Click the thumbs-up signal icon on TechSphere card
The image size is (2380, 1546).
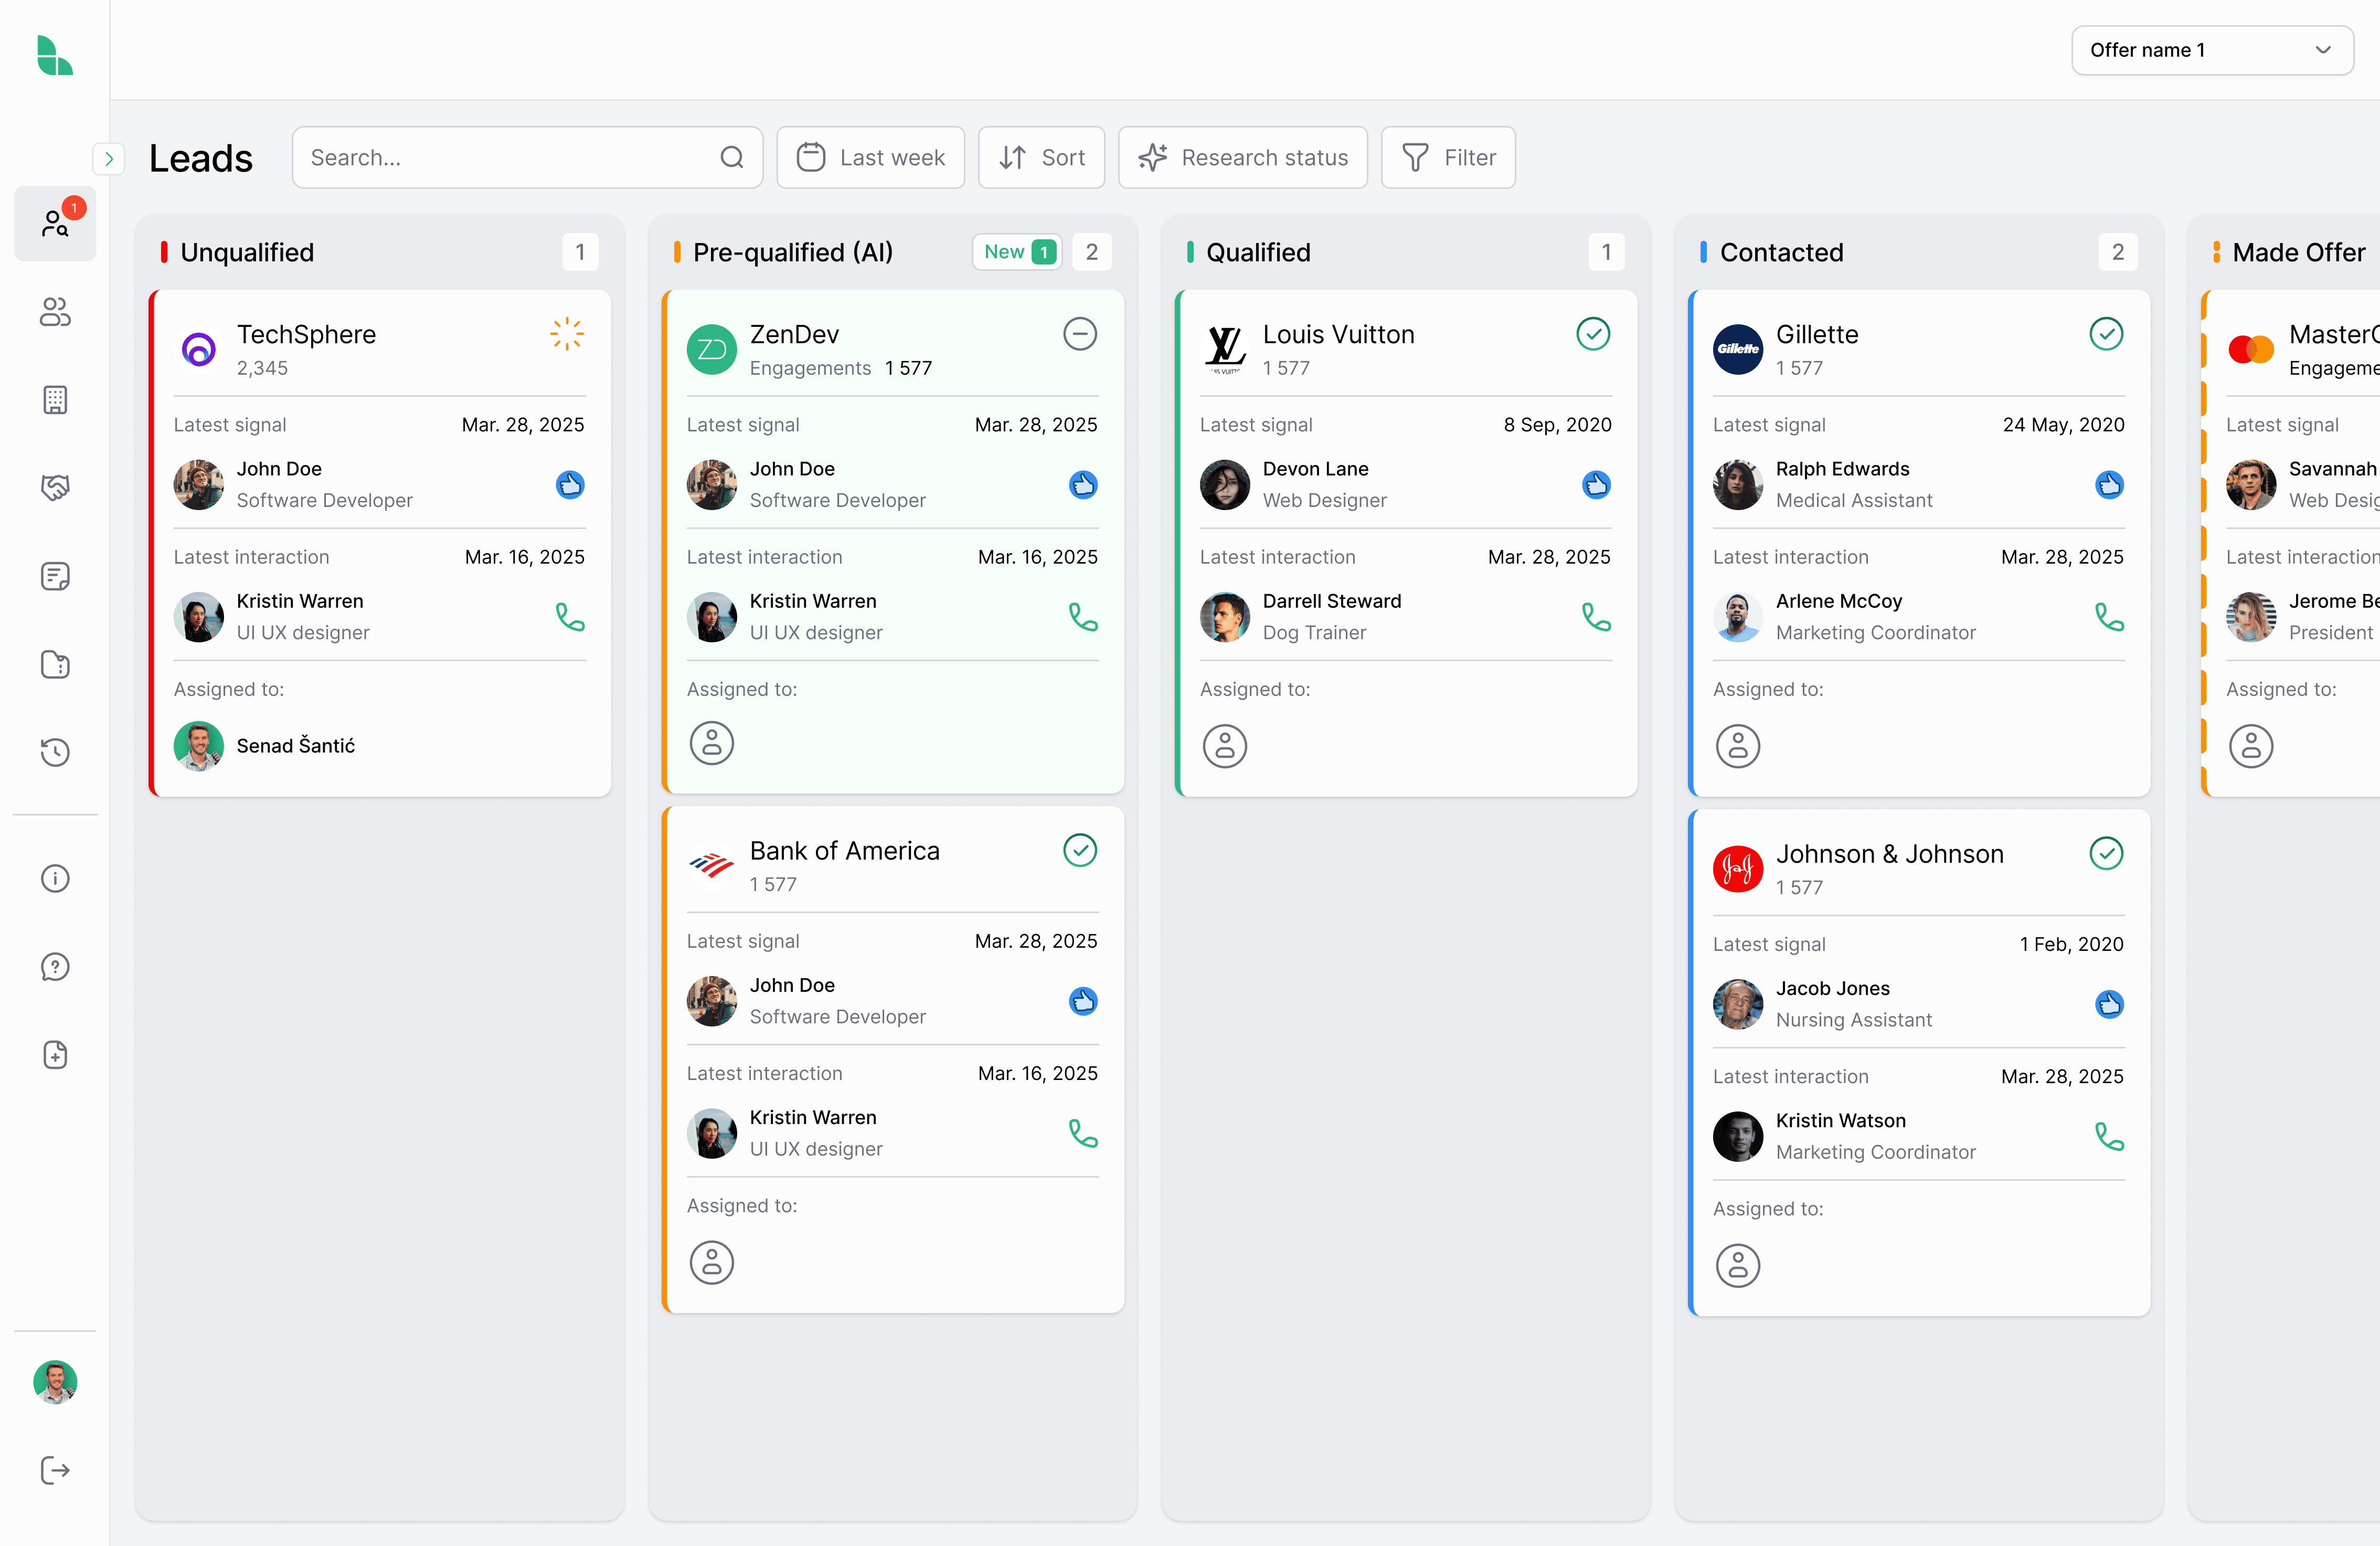(570, 485)
